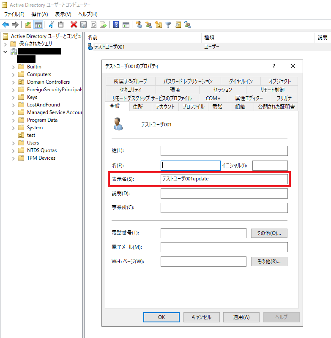Select the System tree item

(35, 128)
